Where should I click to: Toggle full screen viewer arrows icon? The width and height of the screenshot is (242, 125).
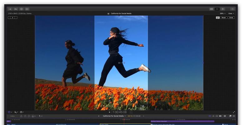click(234, 112)
